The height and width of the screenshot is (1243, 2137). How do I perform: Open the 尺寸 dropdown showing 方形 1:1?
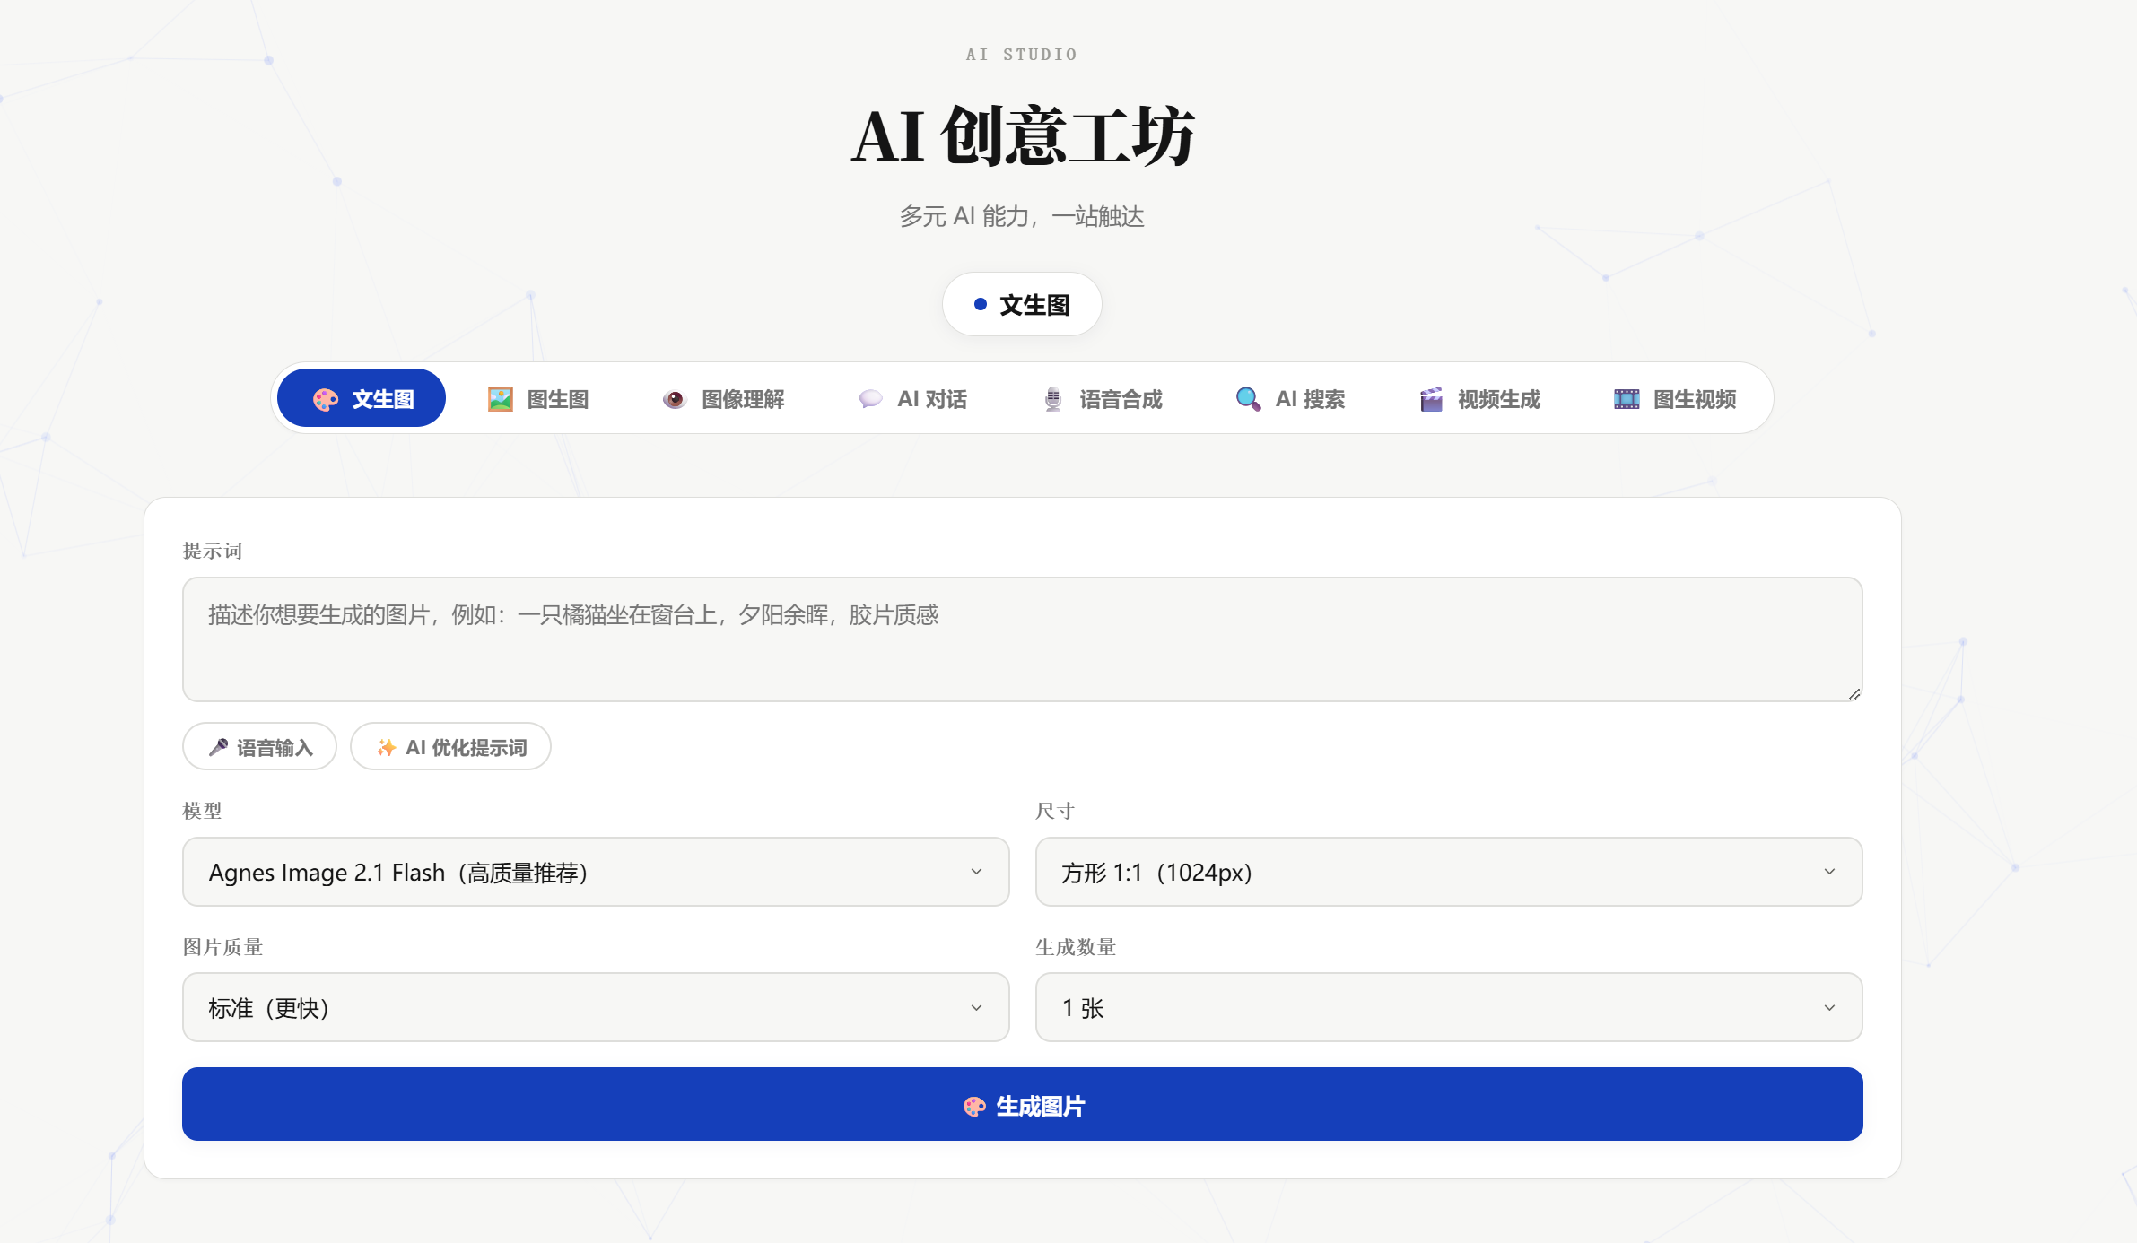click(x=1449, y=872)
